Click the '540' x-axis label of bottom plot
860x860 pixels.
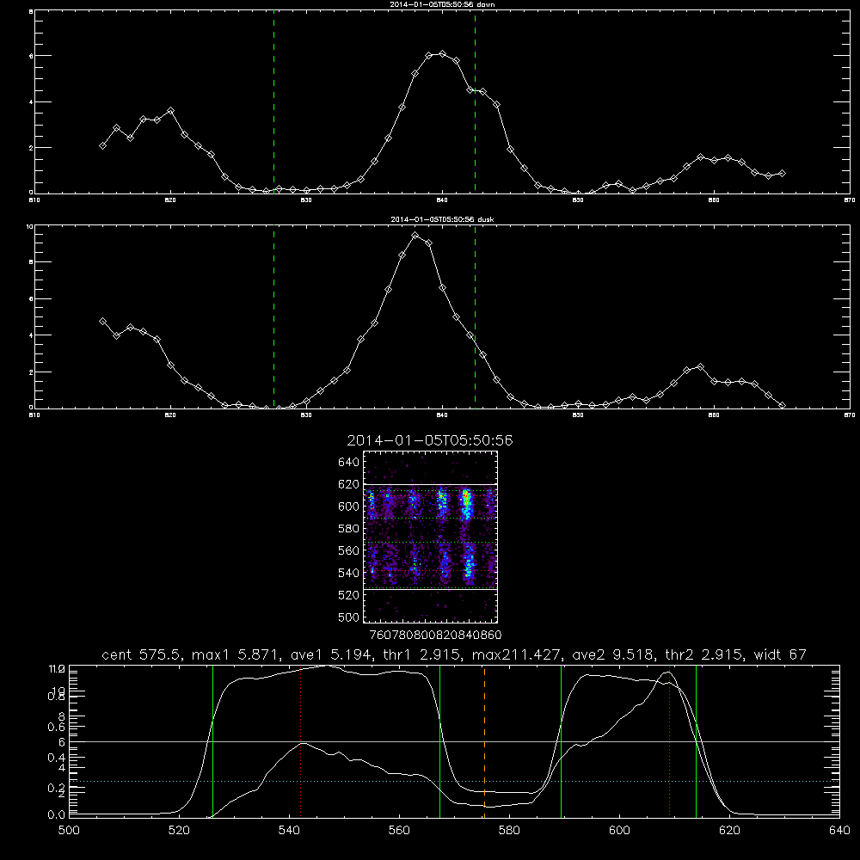click(x=289, y=831)
